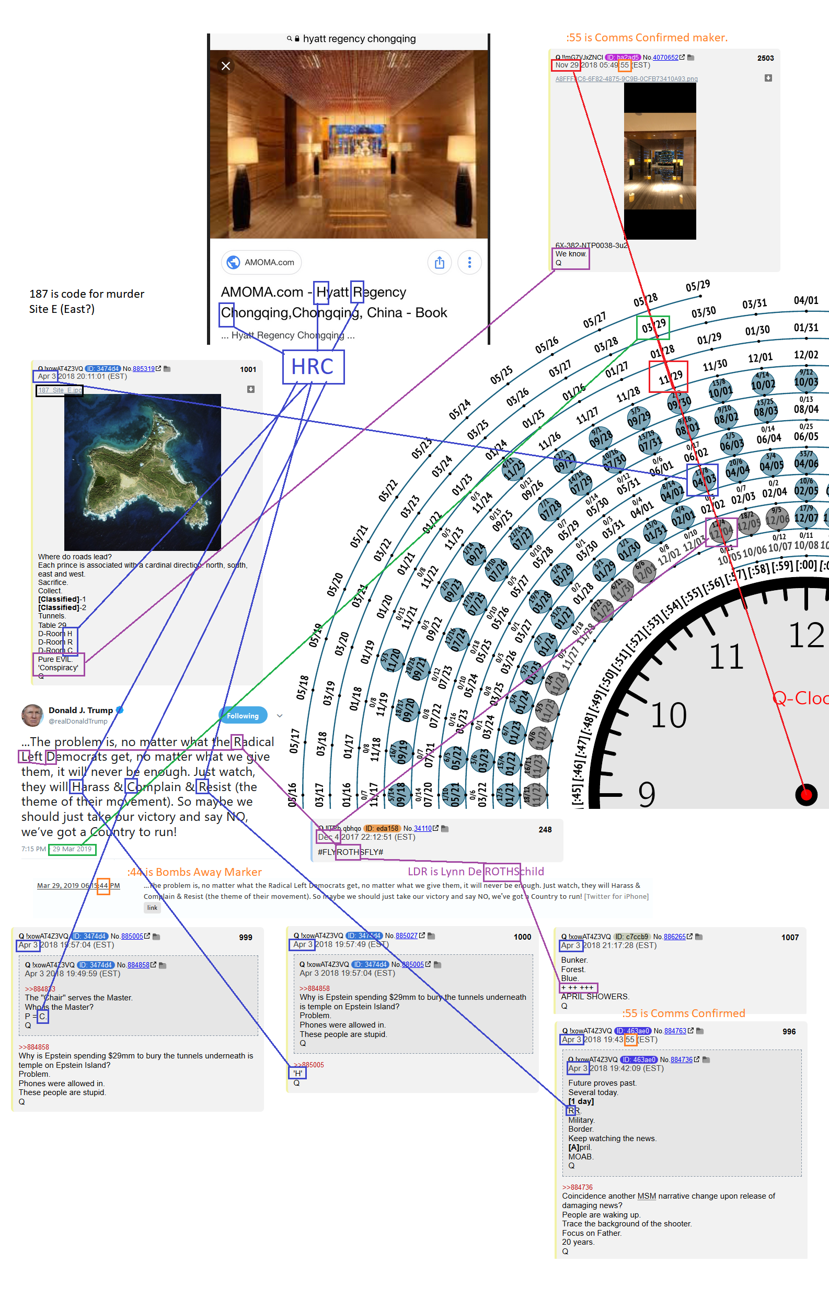Select the 11/29 date on the Q-Clock

click(x=670, y=377)
